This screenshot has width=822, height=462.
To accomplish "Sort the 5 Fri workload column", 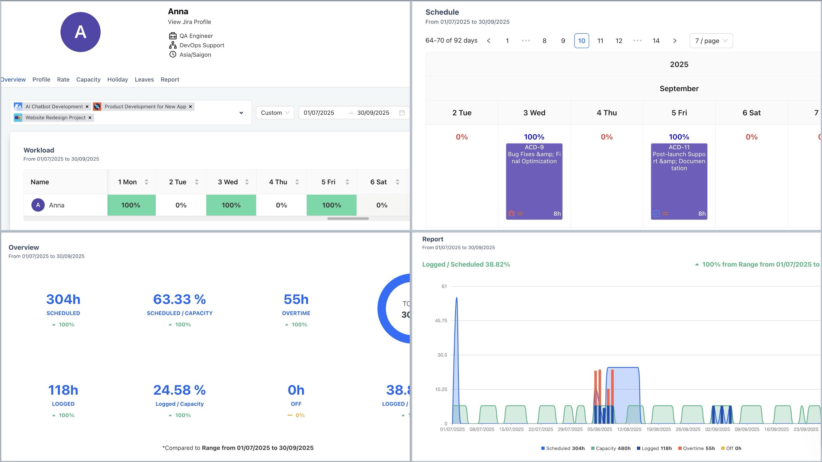I will [x=347, y=182].
